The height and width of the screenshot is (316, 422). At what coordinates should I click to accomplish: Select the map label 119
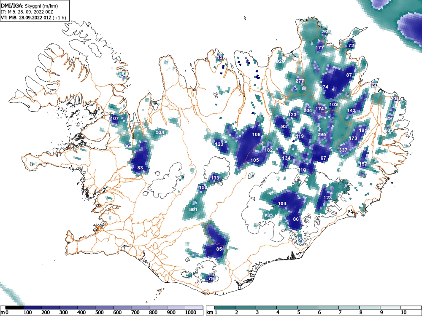[300, 136]
